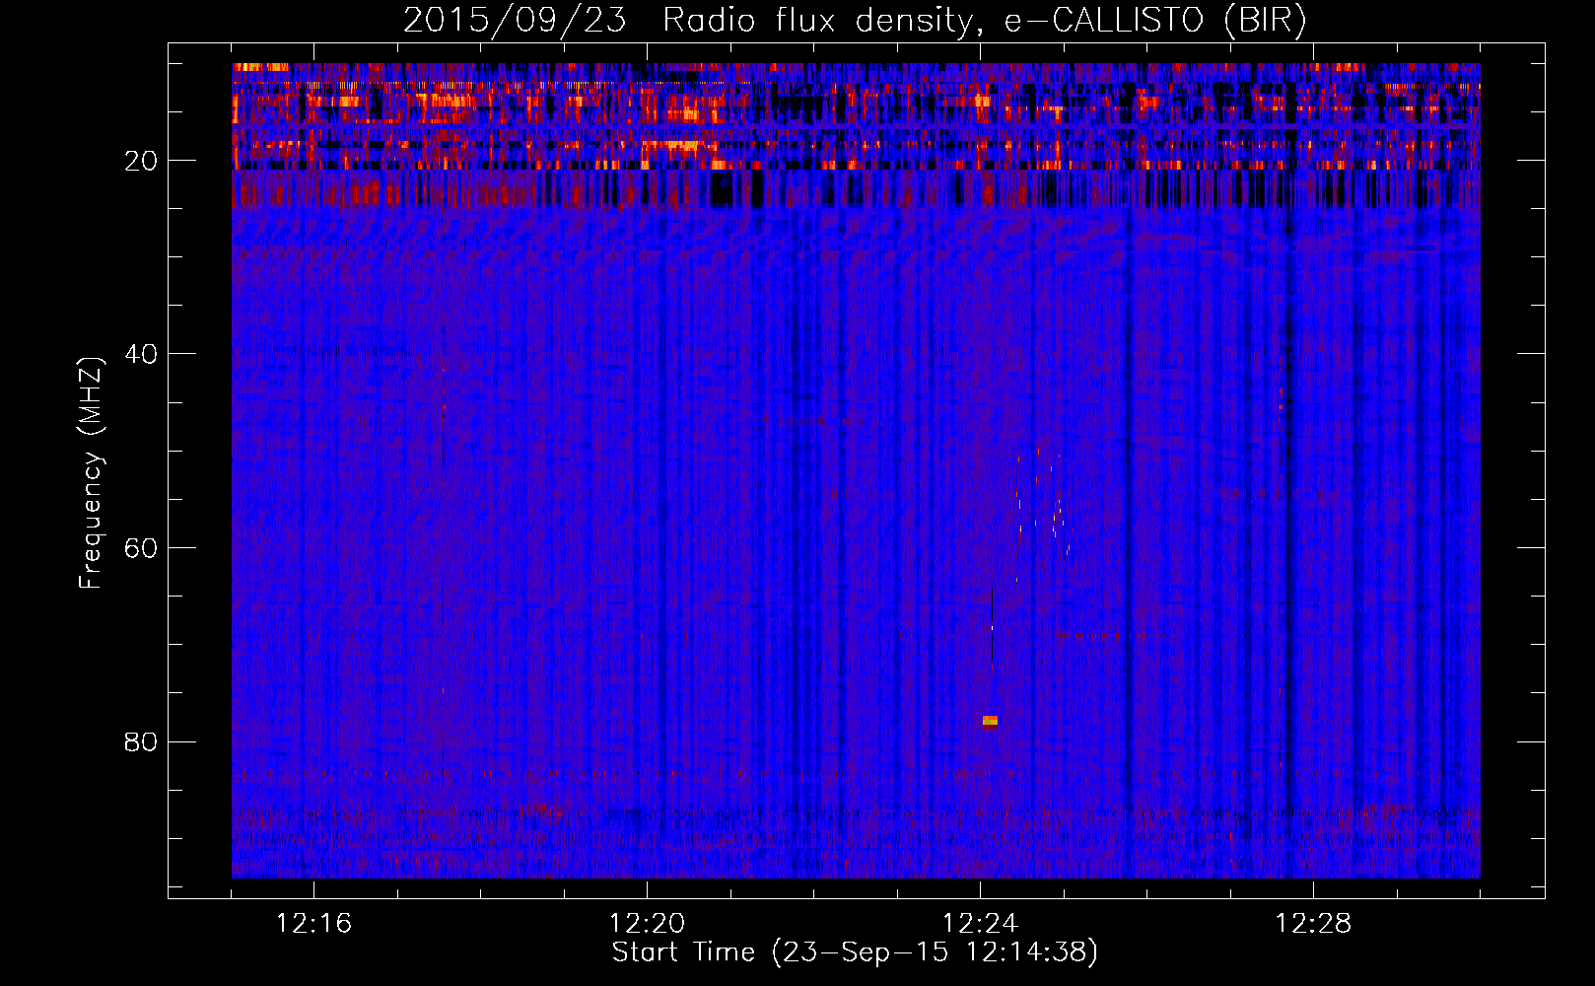Image resolution: width=1595 pixels, height=986 pixels.
Task: Click the bright yellow-red spot near 78 MHz
Action: coord(990,721)
